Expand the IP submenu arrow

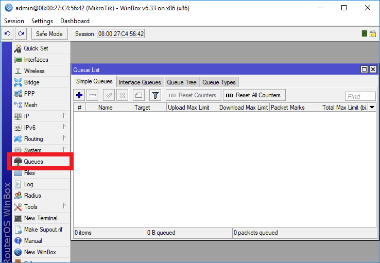pyautogui.click(x=64, y=115)
